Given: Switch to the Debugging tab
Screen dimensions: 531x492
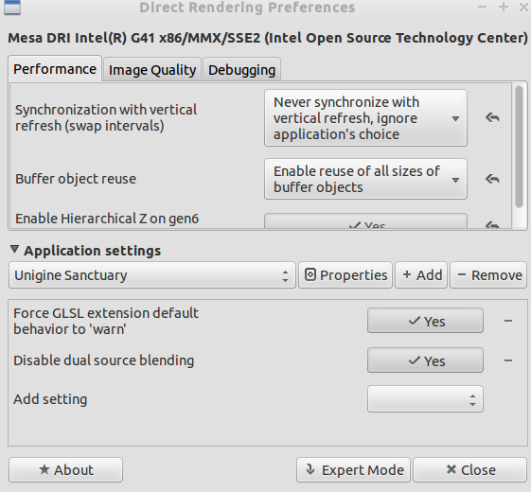Looking at the screenshot, I should (241, 70).
